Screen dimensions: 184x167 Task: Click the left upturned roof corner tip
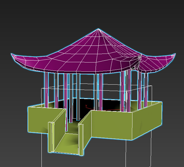(12, 54)
